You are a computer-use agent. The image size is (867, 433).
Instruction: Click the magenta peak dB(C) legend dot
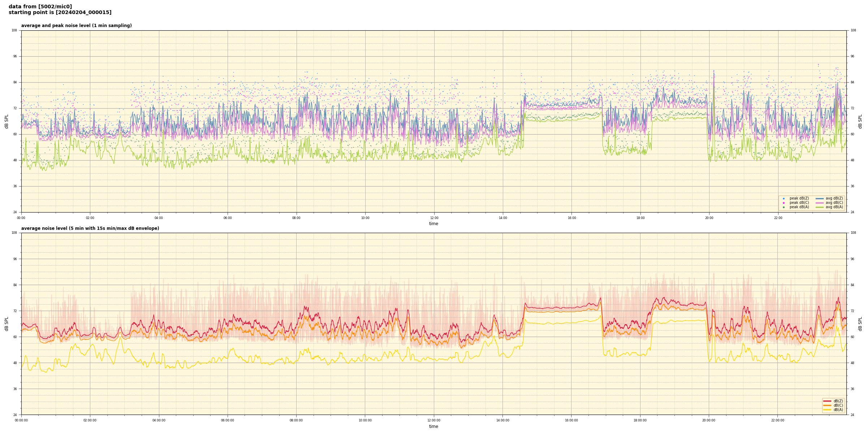point(784,203)
